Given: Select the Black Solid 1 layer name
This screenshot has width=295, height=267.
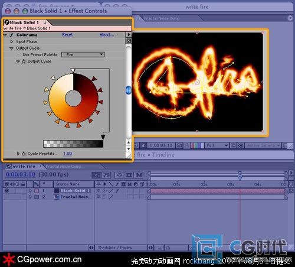Looking at the screenshot, I should pos(75,191).
